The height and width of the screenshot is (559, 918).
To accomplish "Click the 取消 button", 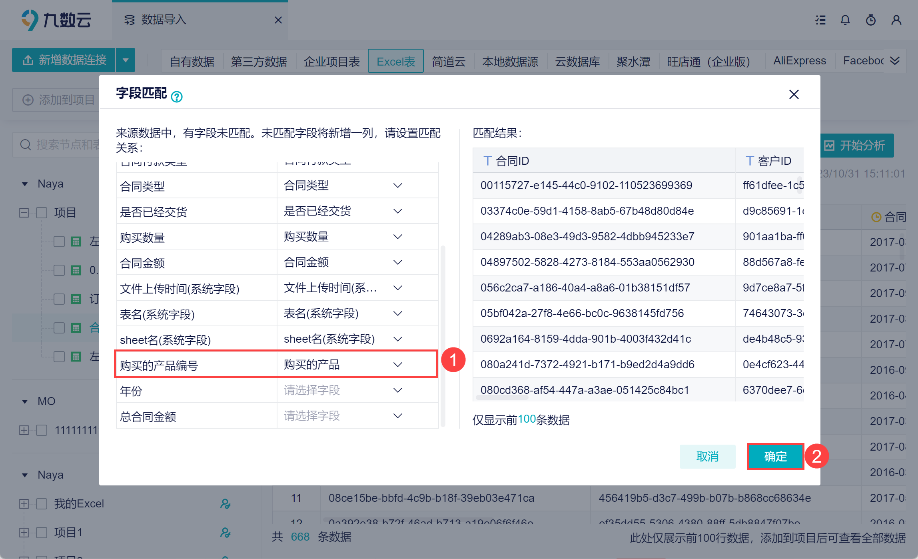I will point(707,456).
